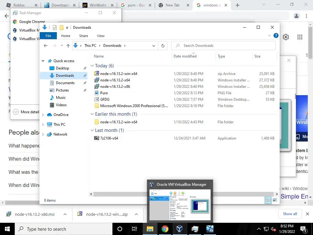
Task: Open Google Chrome from the taskbar
Action: click(165, 229)
